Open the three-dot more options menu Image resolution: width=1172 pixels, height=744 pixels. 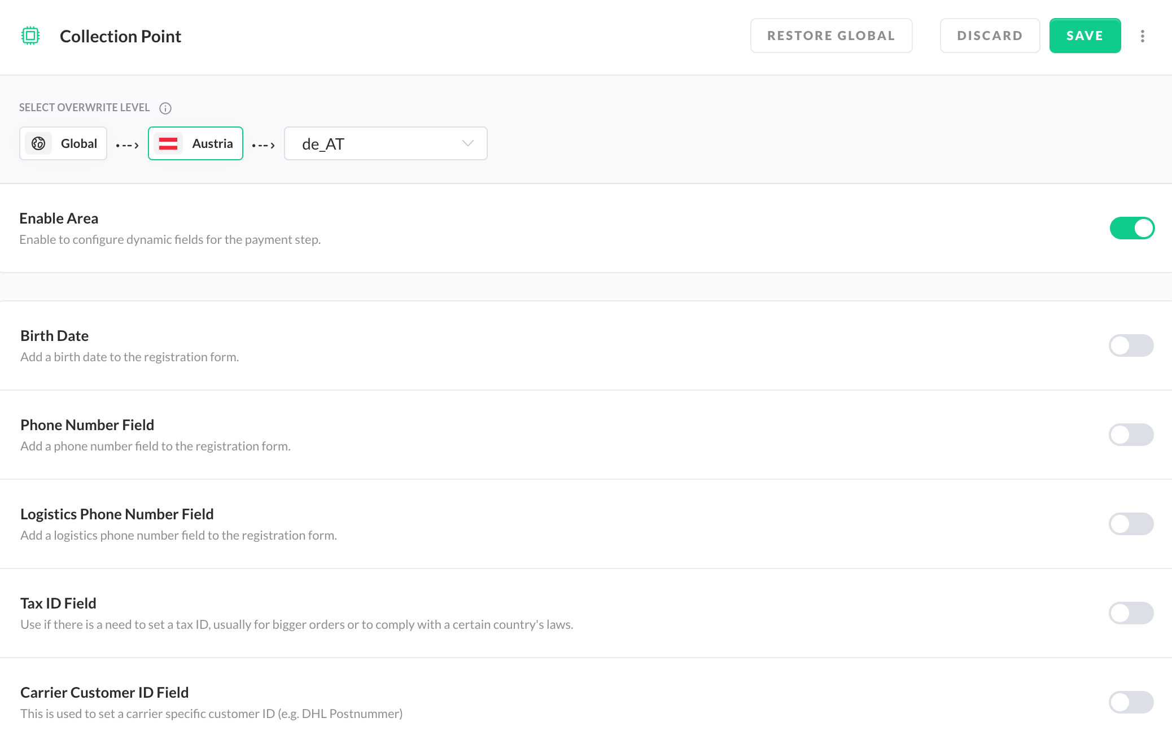1142,36
